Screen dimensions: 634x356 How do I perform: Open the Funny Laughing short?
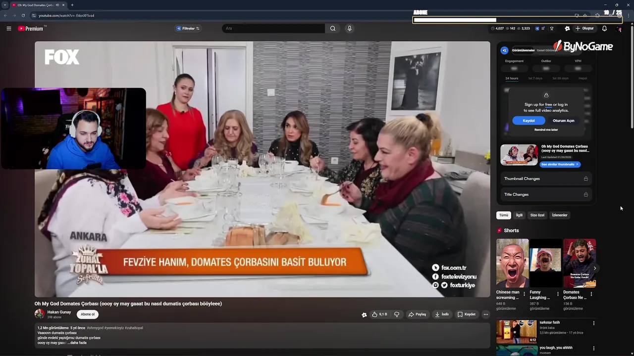(546, 263)
